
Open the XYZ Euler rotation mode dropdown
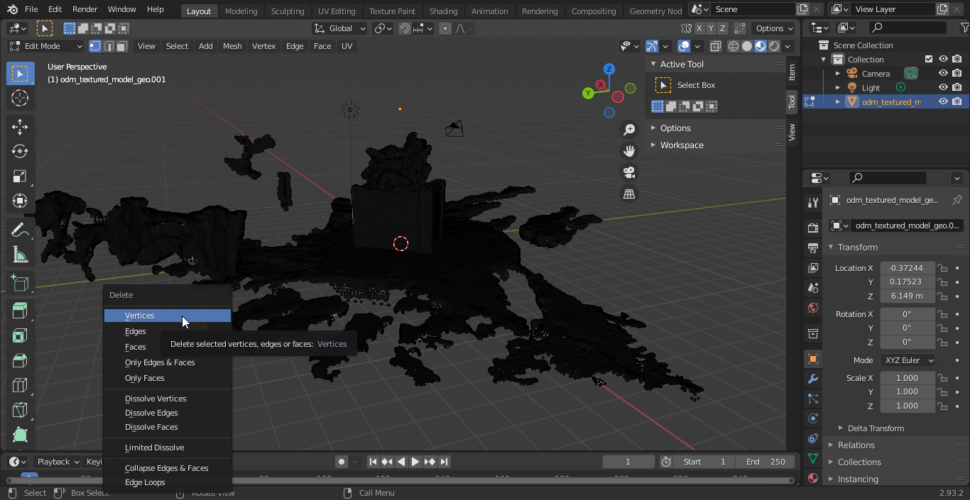(908, 360)
